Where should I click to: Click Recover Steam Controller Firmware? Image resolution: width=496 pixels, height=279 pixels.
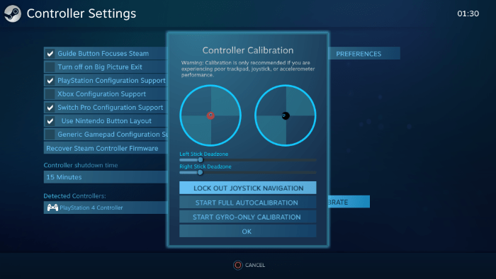[x=106, y=148]
